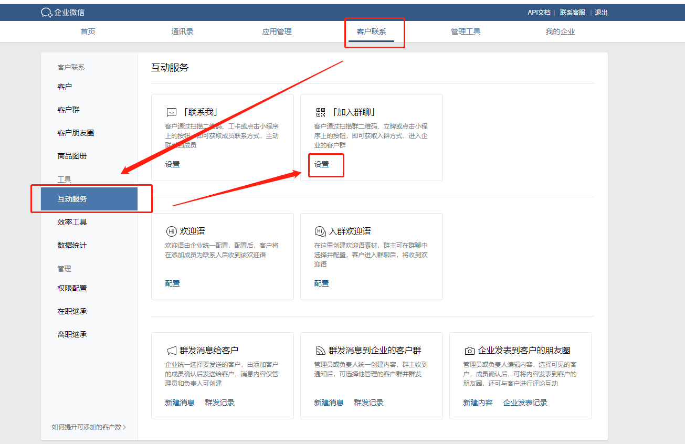Click the 欢迎语 Hi bubble icon
This screenshot has height=444, width=685.
[171, 231]
